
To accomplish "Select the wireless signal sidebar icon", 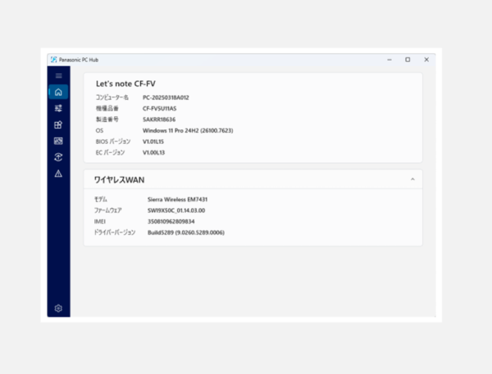I will point(58,157).
